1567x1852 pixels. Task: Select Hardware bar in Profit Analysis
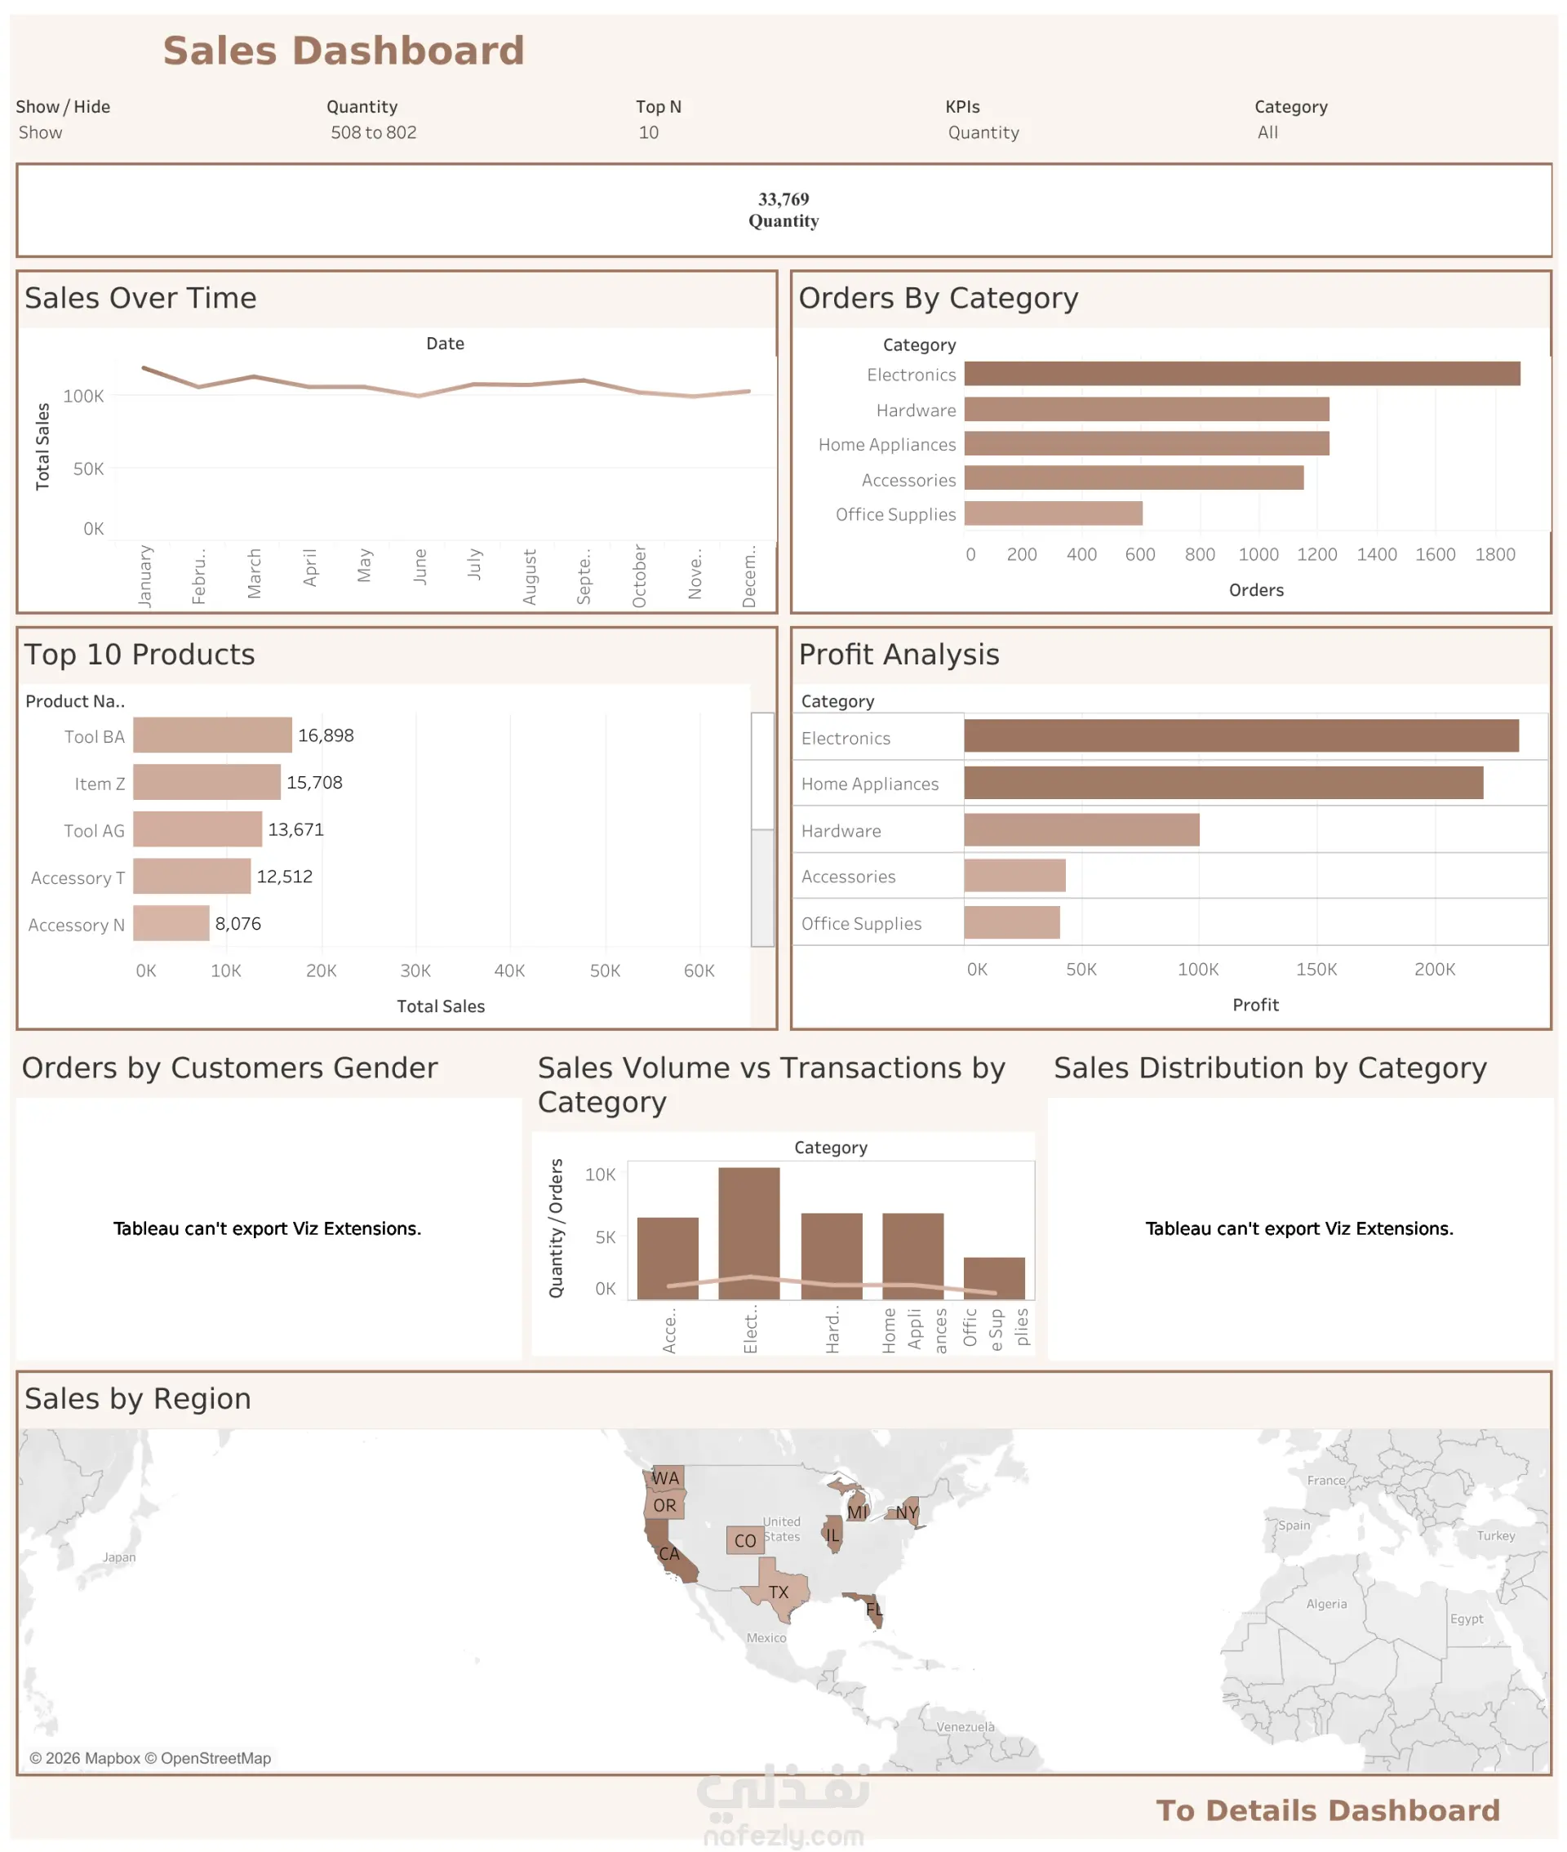coord(1081,829)
